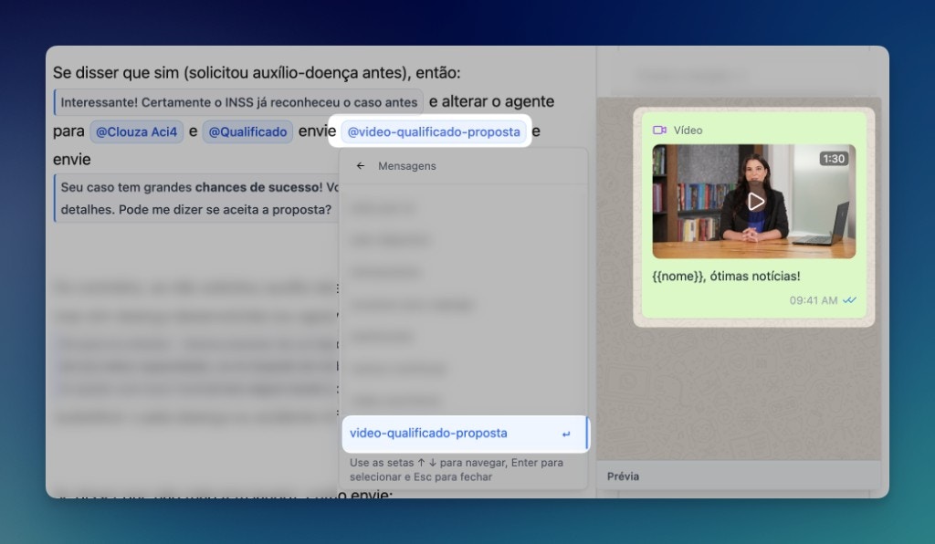
Task: Switch to the Prévia tab
Action: point(622,476)
